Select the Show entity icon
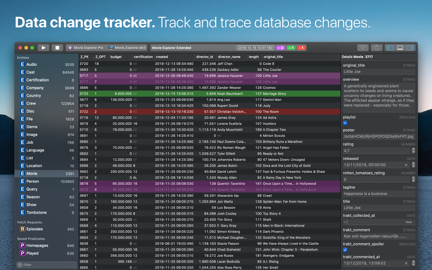Image resolution: width=432 pixels, height=270 pixels. click(23, 205)
